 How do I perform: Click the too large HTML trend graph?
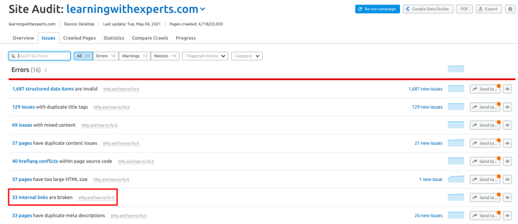click(456, 179)
